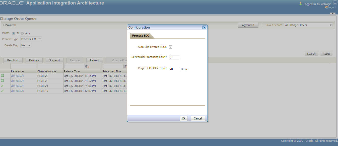The width and height of the screenshot is (338, 146).
Task: Select release time Oct 03, 2013 04.24.06 PM
Action: [x=80, y=86]
